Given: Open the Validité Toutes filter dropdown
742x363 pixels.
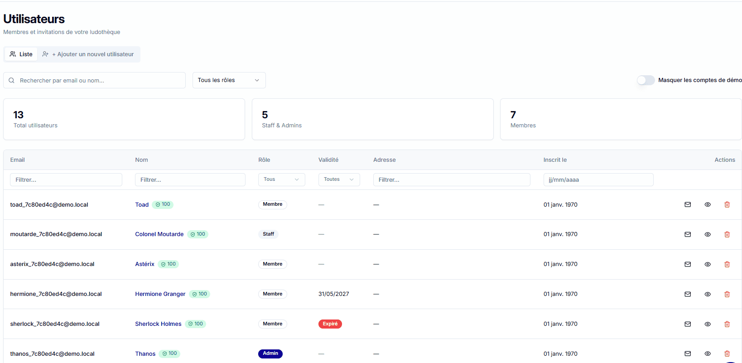Looking at the screenshot, I should (x=339, y=179).
